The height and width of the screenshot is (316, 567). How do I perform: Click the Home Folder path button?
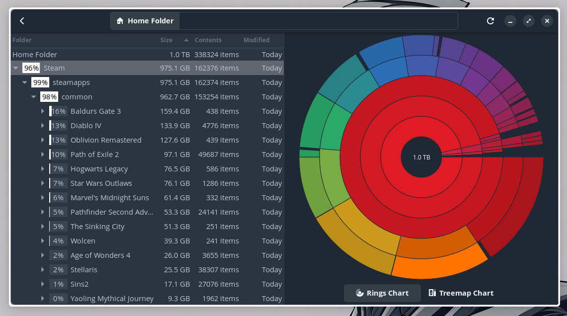coord(145,21)
